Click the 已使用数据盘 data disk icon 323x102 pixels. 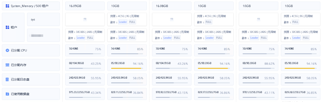[x=7, y=94]
